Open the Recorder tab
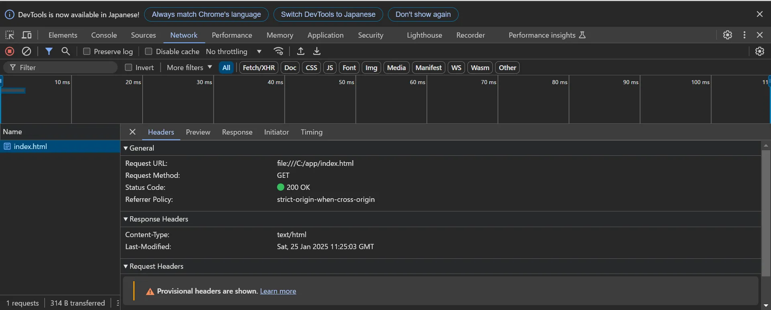The width and height of the screenshot is (771, 310). click(x=471, y=35)
